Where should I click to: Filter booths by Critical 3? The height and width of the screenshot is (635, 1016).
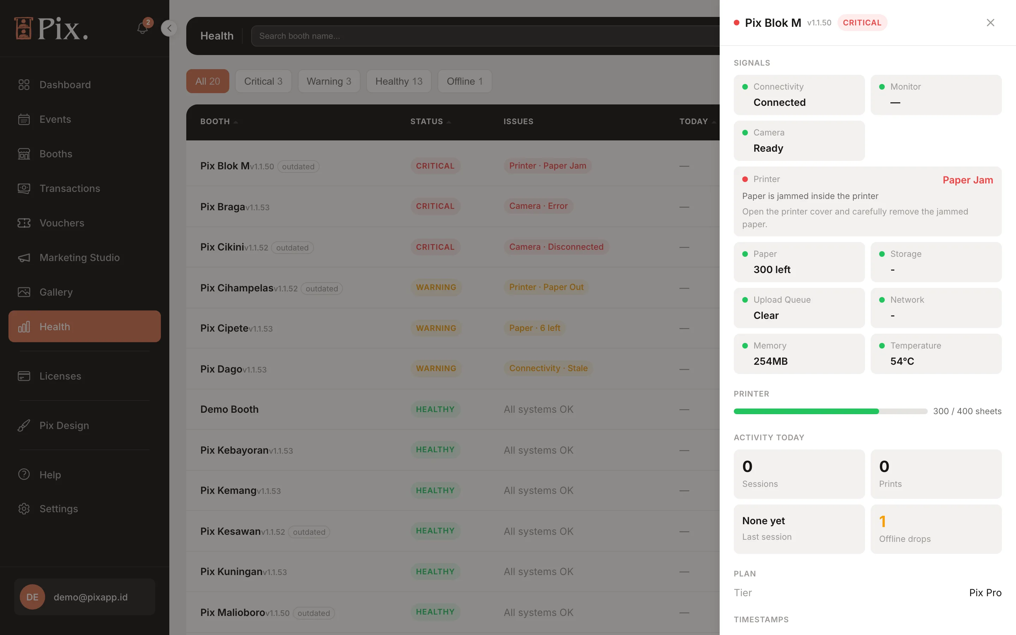coord(263,81)
